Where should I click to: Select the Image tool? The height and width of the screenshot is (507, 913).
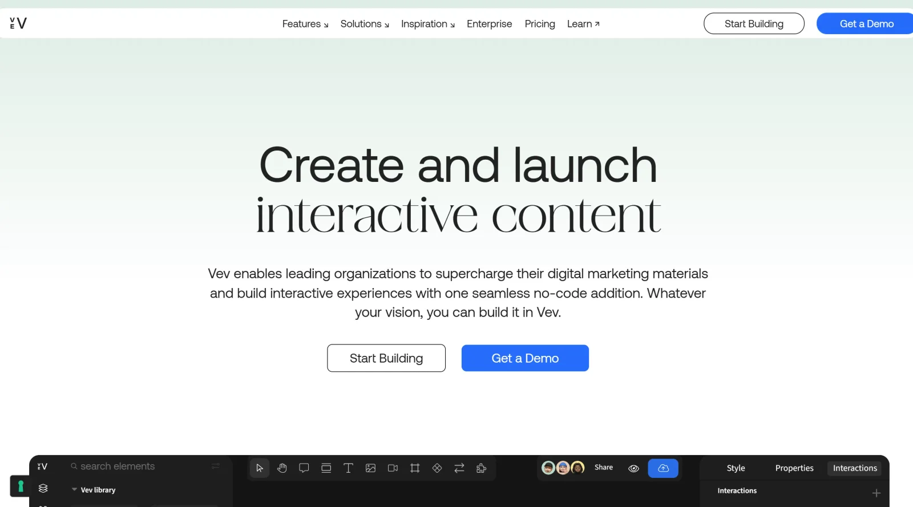(370, 468)
